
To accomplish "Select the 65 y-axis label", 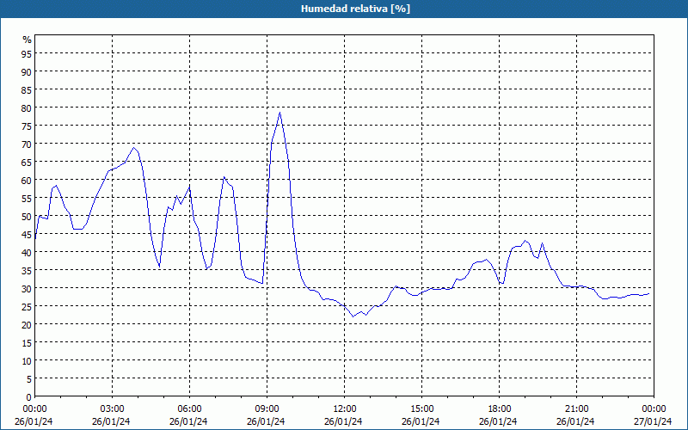I will (27, 162).
